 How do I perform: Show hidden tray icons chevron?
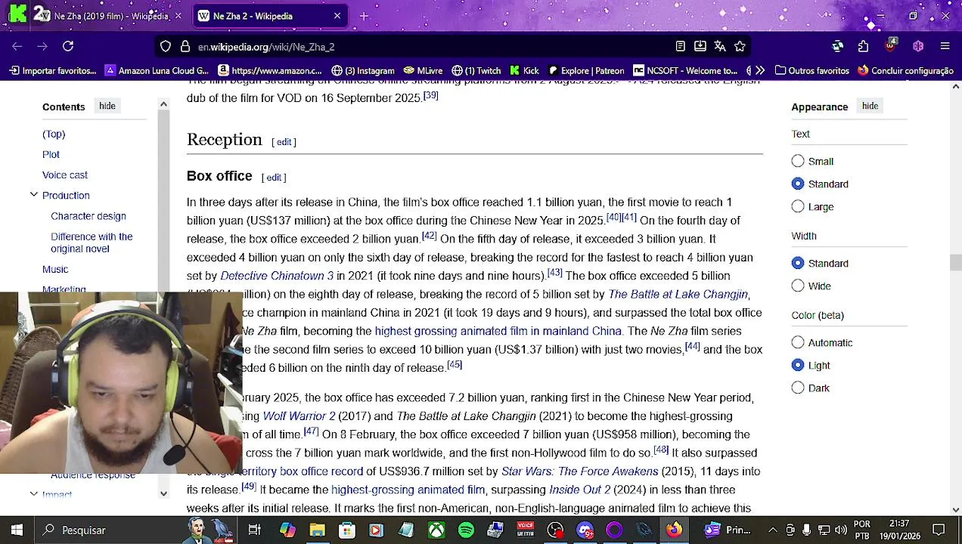pyautogui.click(x=772, y=530)
